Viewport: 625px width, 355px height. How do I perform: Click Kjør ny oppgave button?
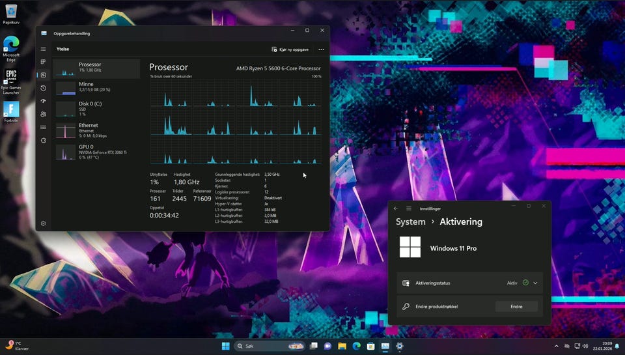290,50
